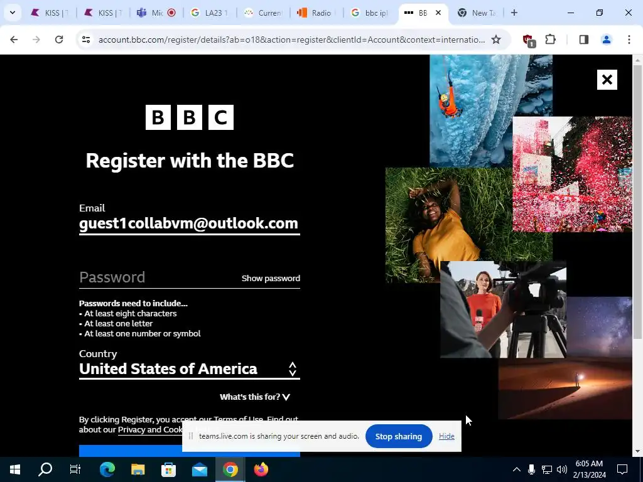Click the Chrome taskbar icon

click(x=230, y=469)
